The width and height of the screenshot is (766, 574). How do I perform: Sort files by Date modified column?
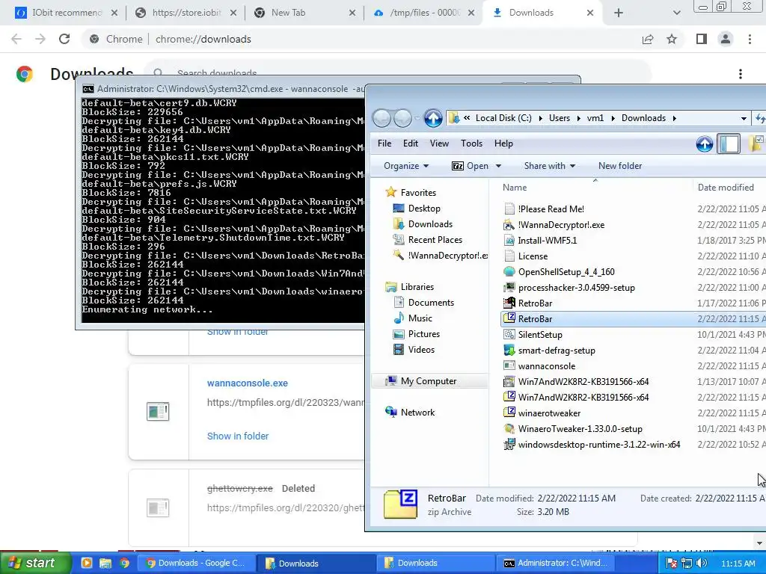tap(726, 188)
